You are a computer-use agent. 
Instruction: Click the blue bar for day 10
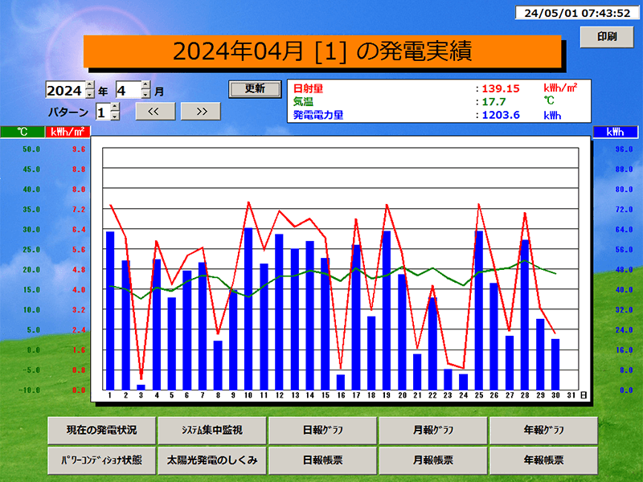click(x=248, y=309)
